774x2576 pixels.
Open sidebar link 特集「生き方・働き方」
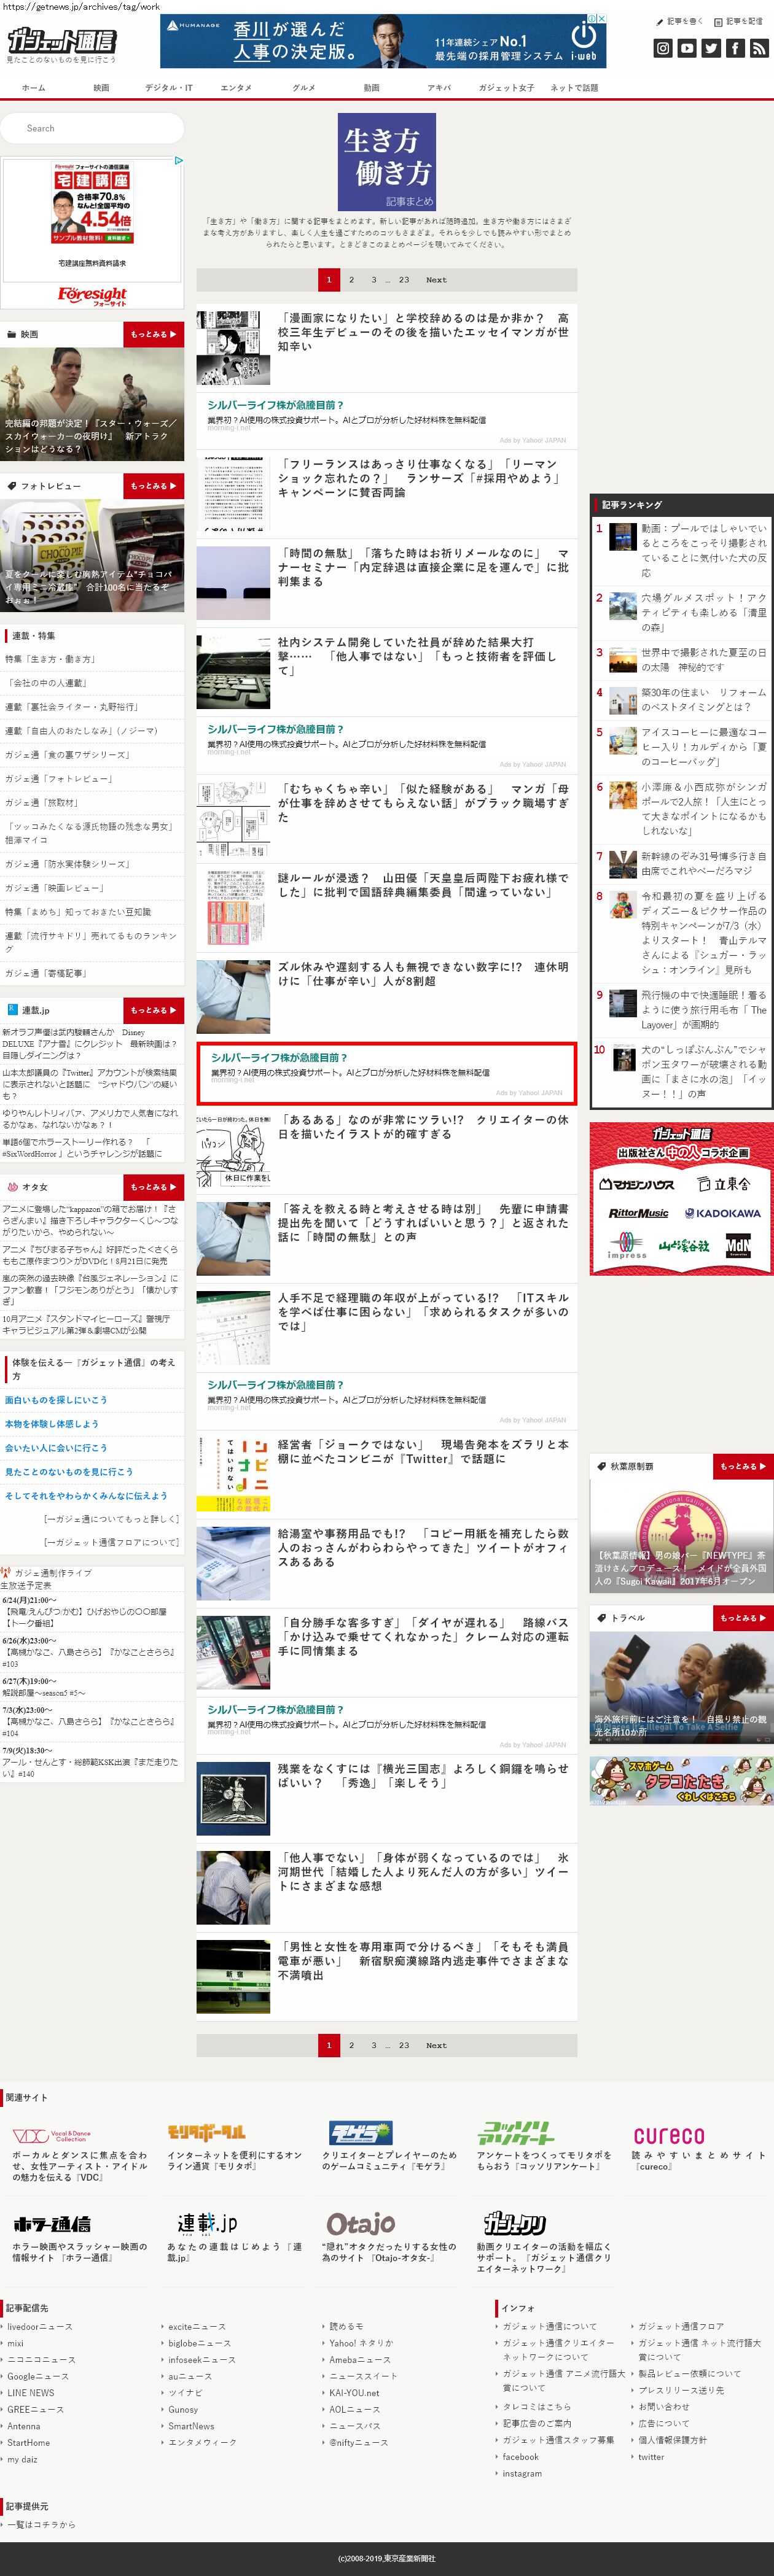pos(50,659)
